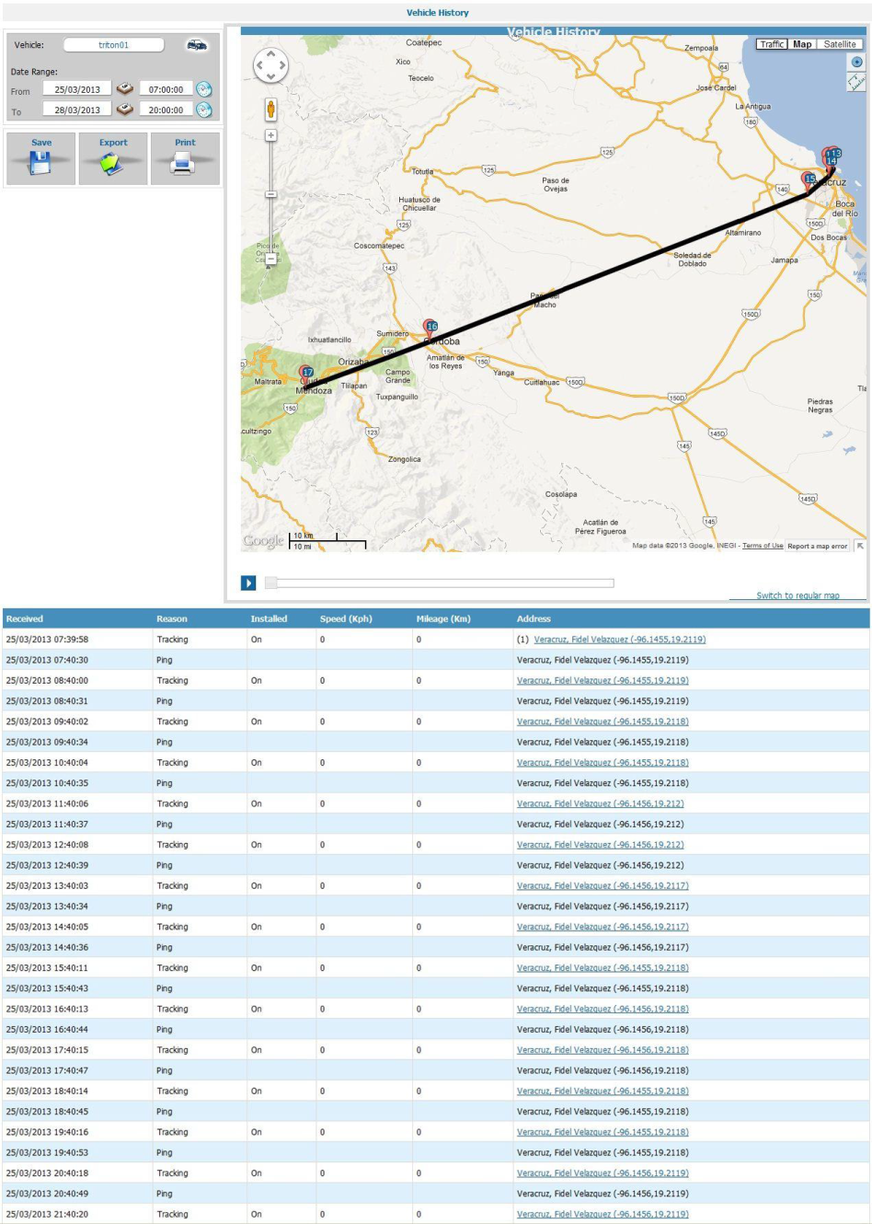Click the To date field 28/03/2013
This screenshot has width=872, height=1224.
pyautogui.click(x=77, y=110)
